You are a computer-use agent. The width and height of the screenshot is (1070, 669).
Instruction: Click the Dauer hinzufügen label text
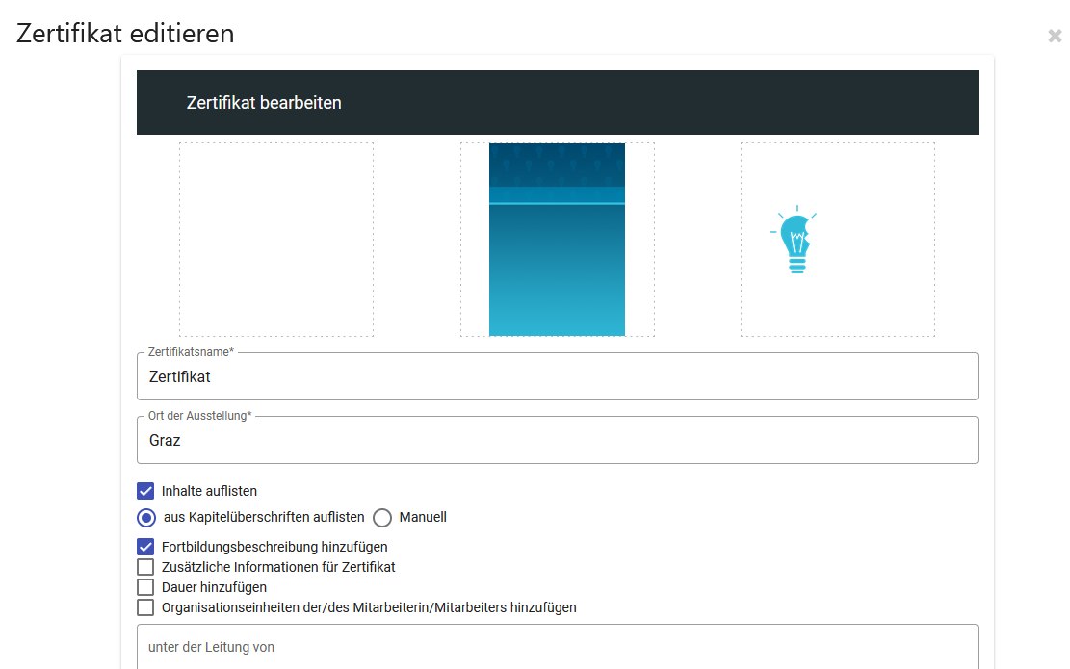click(x=214, y=587)
